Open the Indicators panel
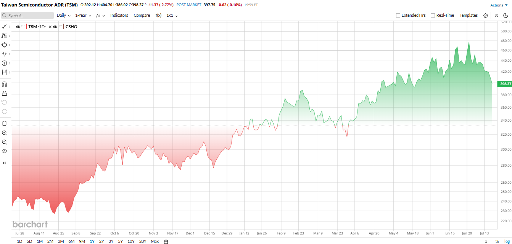Screen dimensions: 512x244 pos(119,15)
